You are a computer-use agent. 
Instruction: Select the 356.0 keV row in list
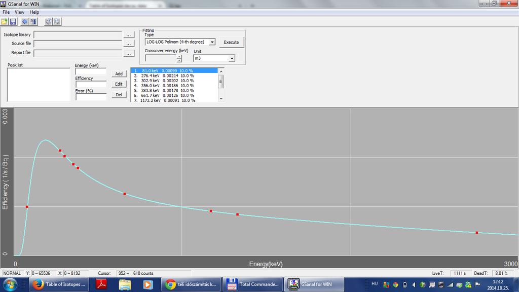click(x=174, y=85)
